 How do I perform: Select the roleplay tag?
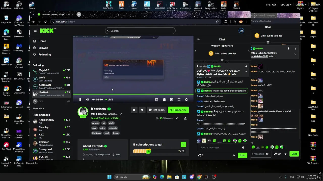pyautogui.click(x=113, y=128)
